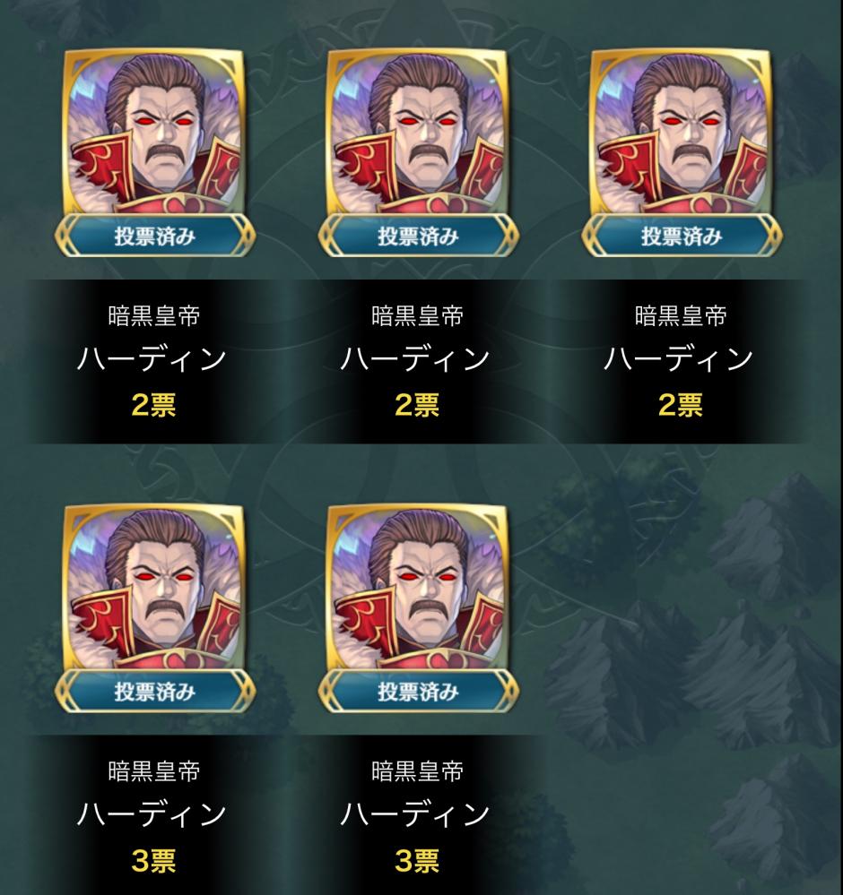Click 投票済み badge under top-left portrait
Image resolution: width=843 pixels, height=895 pixels.
pos(155,236)
